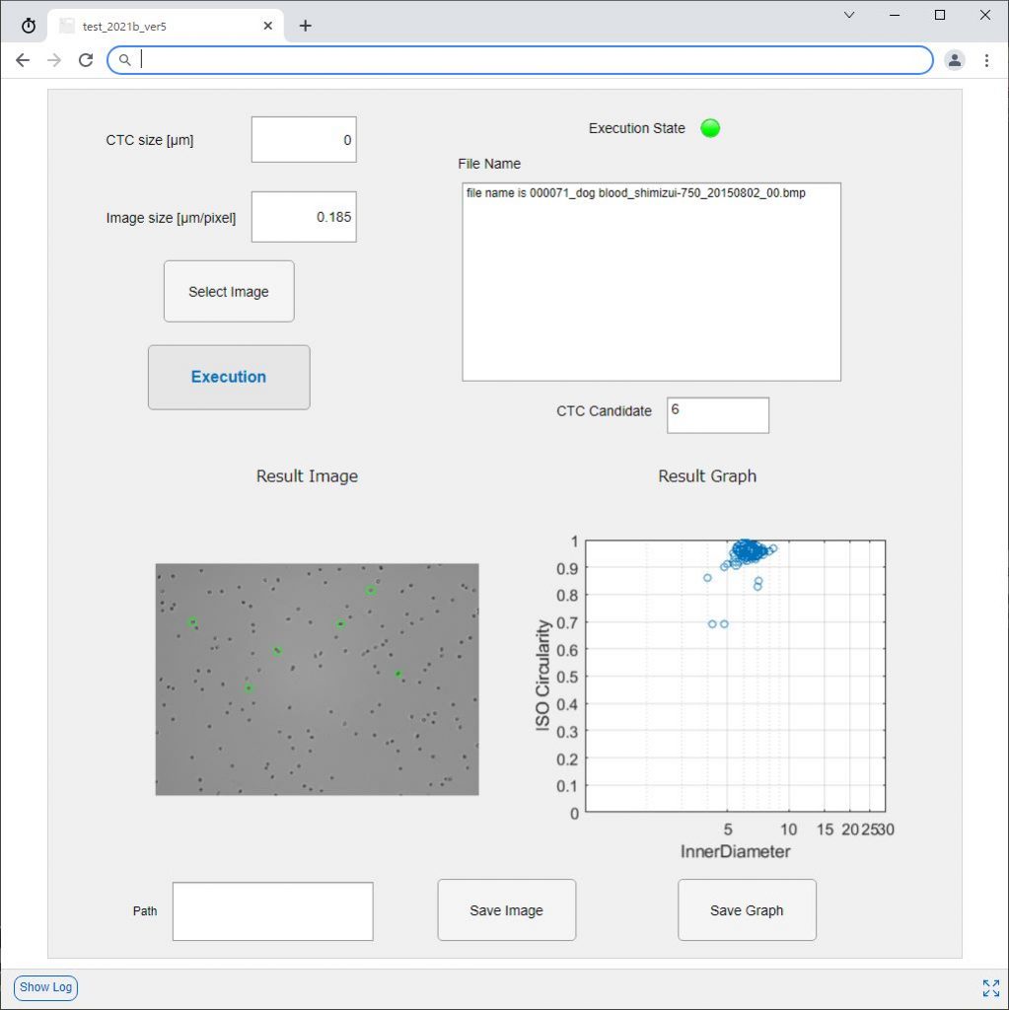Image resolution: width=1009 pixels, height=1010 pixels.
Task: Reload the page with refresh icon
Action: pyautogui.click(x=86, y=60)
